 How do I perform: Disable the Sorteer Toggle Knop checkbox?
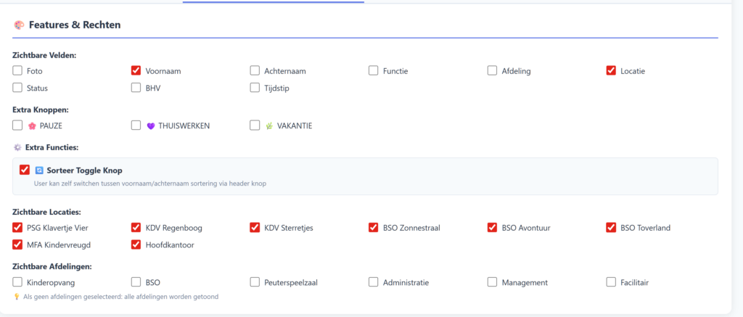[25, 170]
